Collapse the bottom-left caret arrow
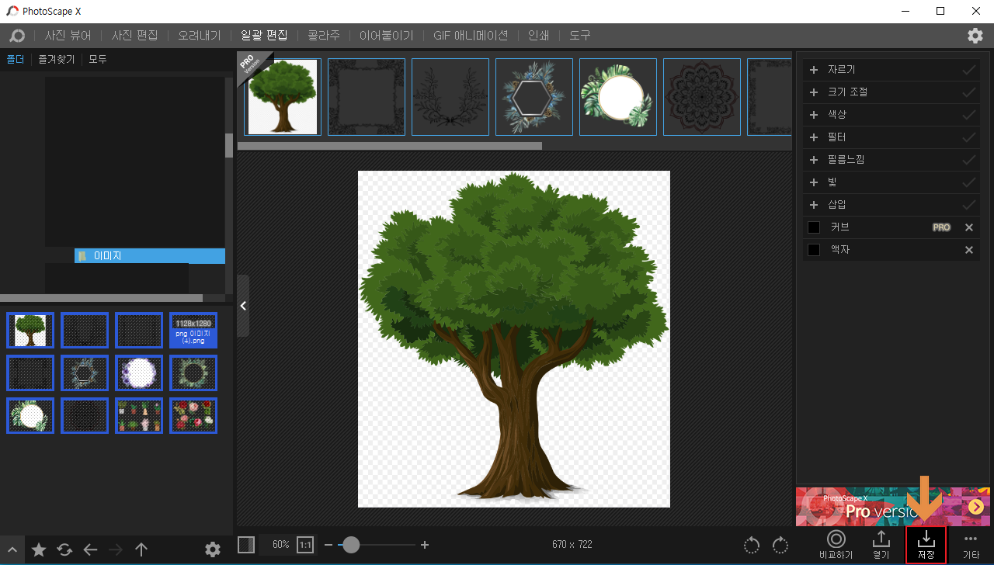This screenshot has height=565, width=994. pyautogui.click(x=12, y=550)
